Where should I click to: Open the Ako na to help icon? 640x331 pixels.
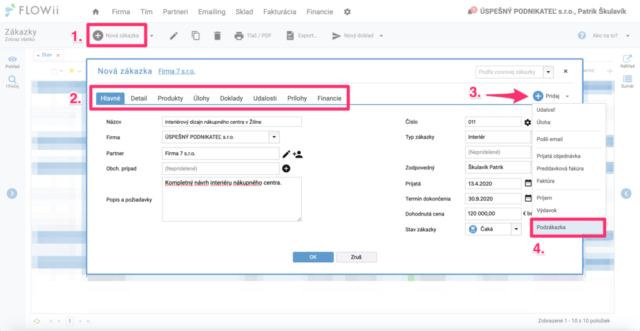pyautogui.click(x=582, y=36)
